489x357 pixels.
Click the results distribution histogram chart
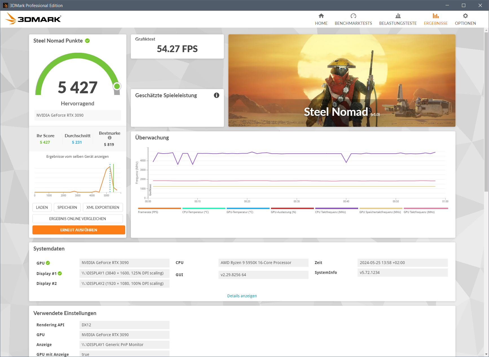(78, 179)
